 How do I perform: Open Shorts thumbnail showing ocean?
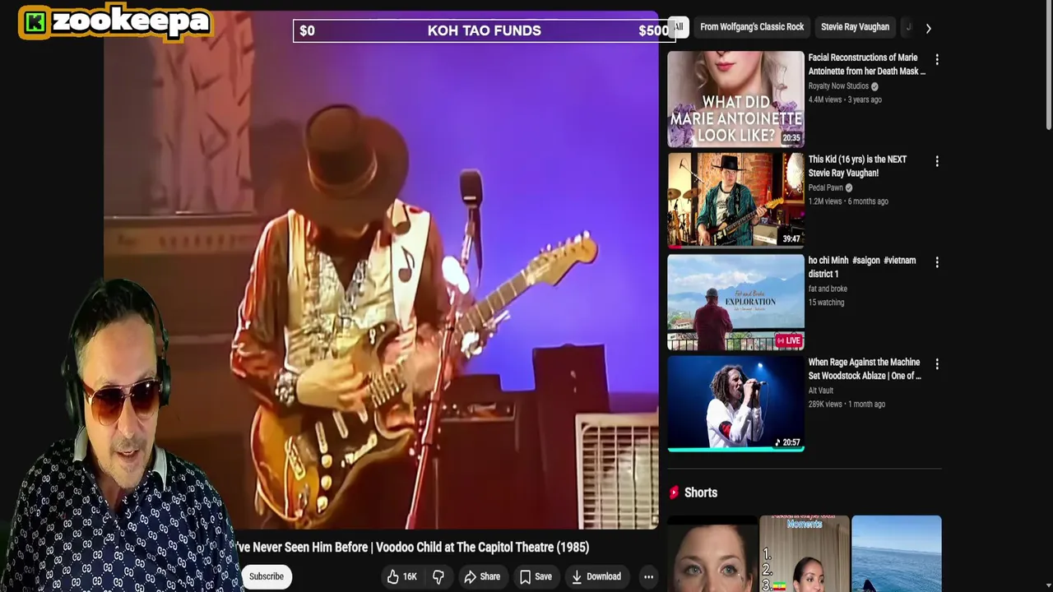pos(897,553)
